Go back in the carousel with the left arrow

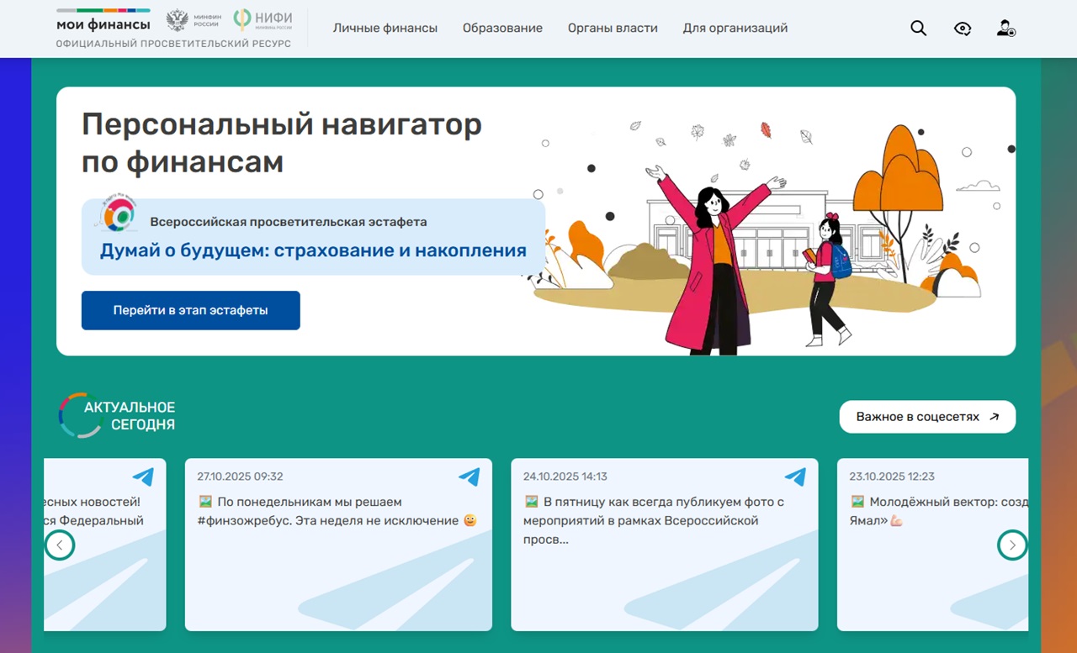[60, 545]
